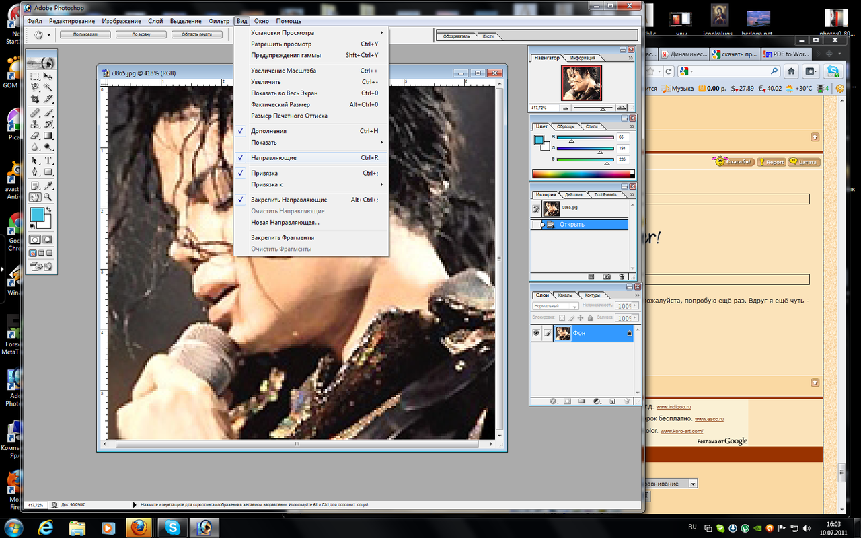Select the Rectangular Marquee tool
861x538 pixels.
[34, 77]
